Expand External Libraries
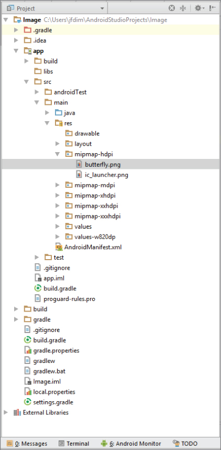Viewport: 221px width, 450px height. coord(6,412)
